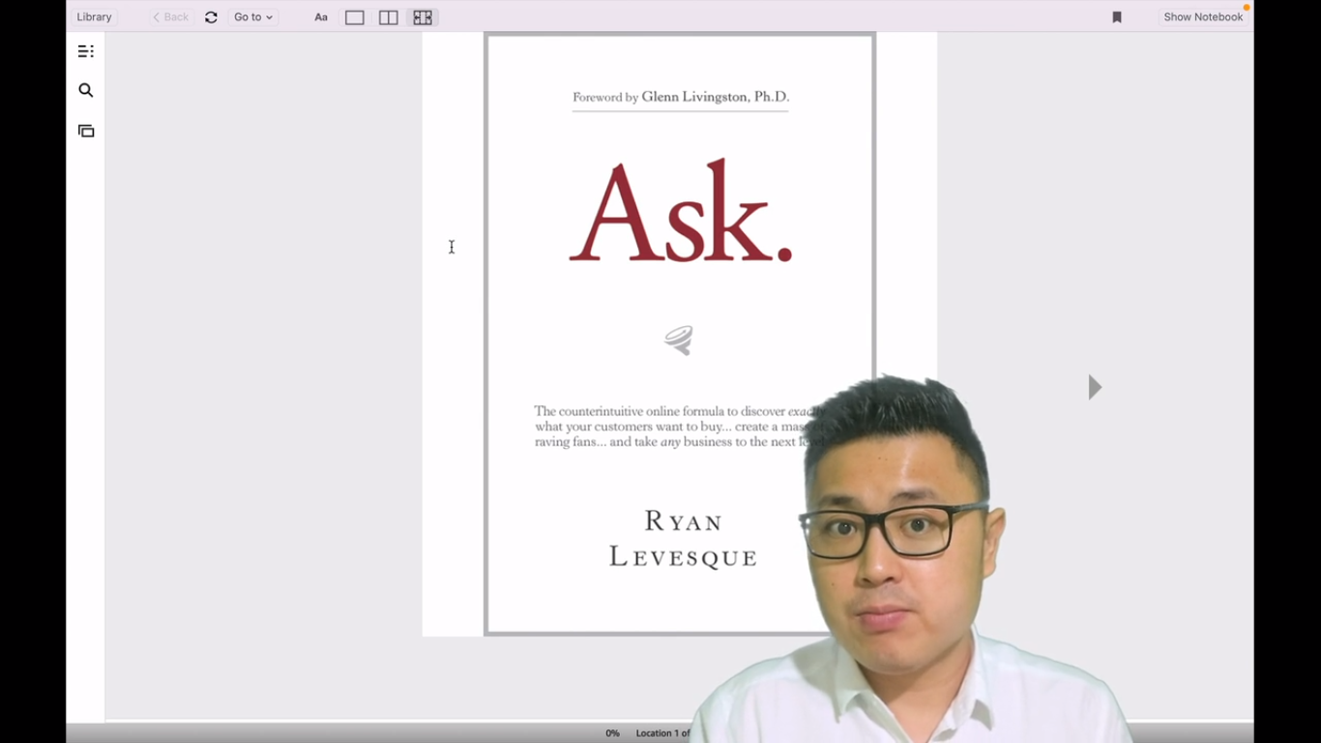Sync the book with the refresh icon

211,17
